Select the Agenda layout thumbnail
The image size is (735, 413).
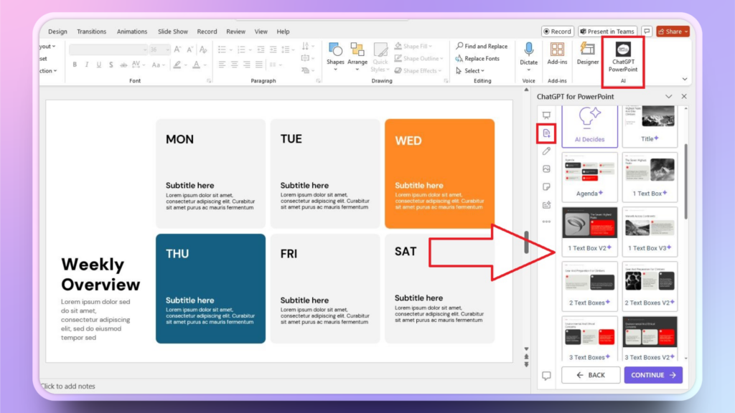(x=589, y=177)
